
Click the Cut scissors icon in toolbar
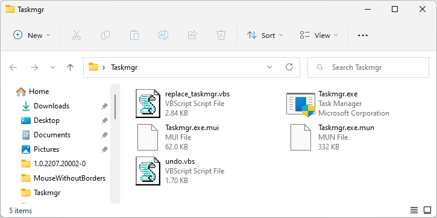(77, 36)
